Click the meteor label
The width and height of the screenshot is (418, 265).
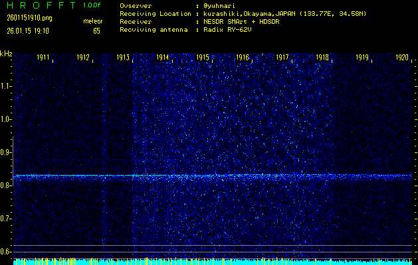93,21
